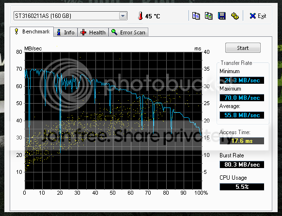Click the blue X icon beside Exit
Image resolution: width=282 pixels, height=216 pixels.
252,16
